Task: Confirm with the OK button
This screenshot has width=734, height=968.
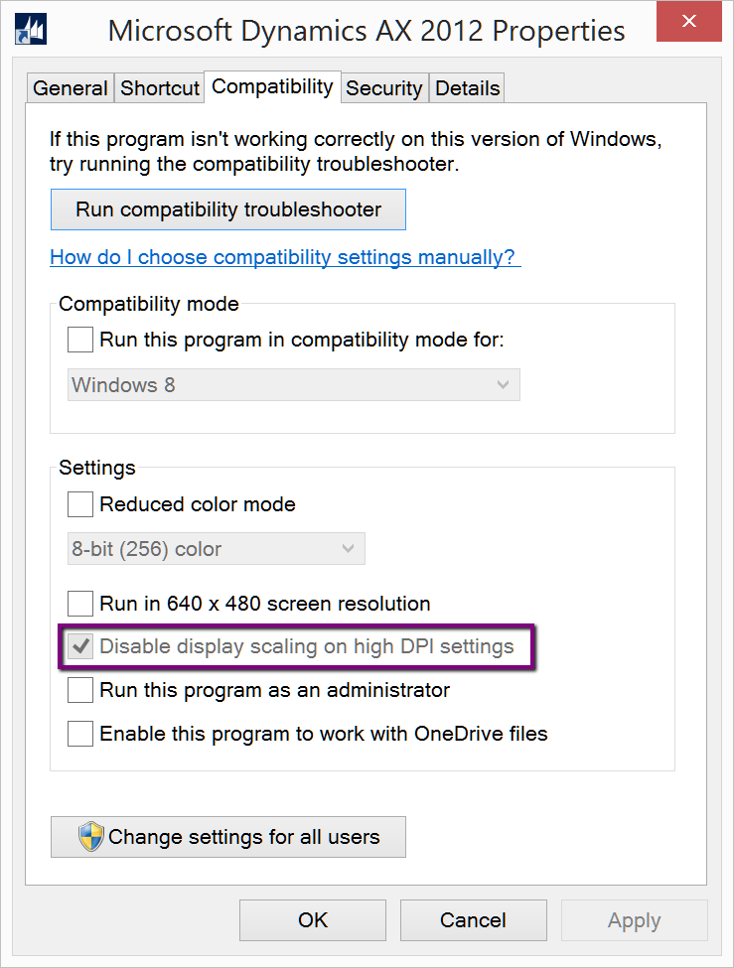Action: [313, 920]
